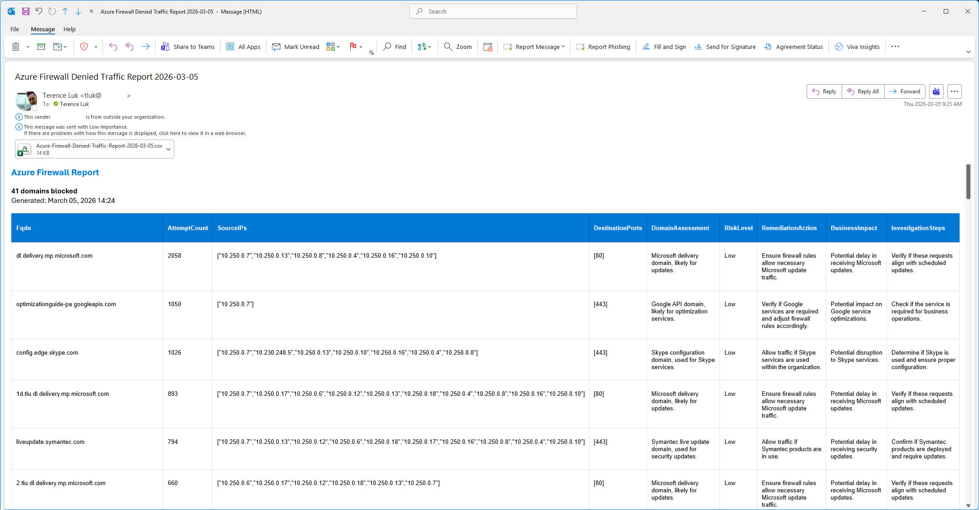Click the Archive icon in ribbon
The image size is (979, 510).
pyautogui.click(x=41, y=47)
